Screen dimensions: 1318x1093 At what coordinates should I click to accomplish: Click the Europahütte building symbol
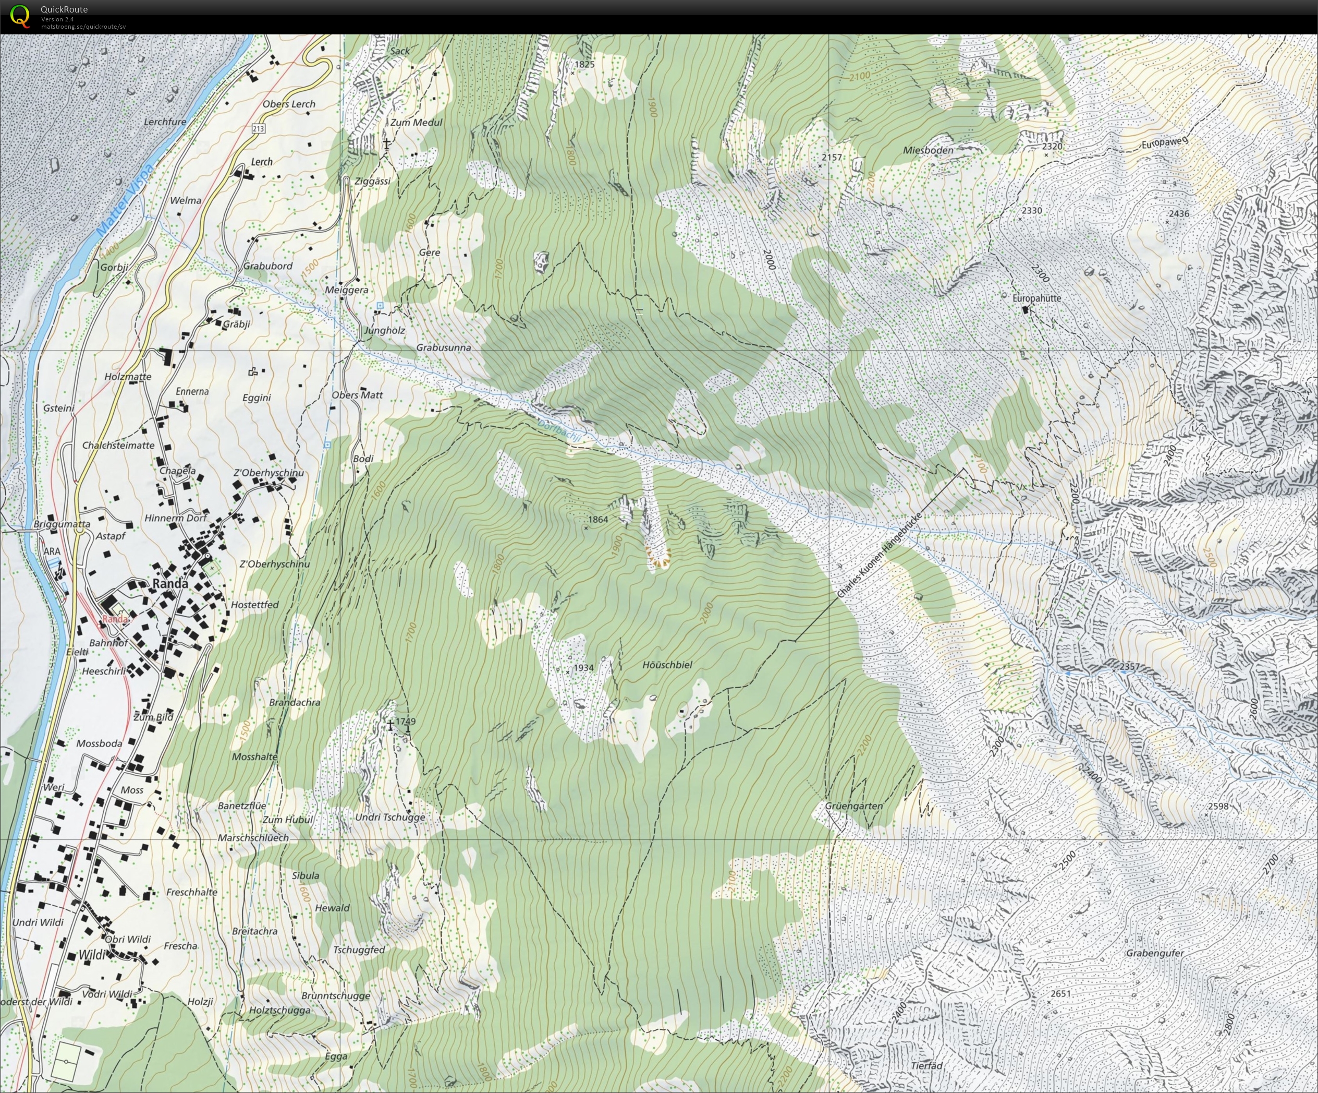pyautogui.click(x=1026, y=310)
